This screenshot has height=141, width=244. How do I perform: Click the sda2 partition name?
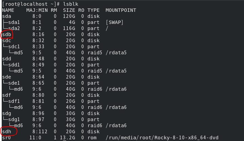[x=14, y=28]
